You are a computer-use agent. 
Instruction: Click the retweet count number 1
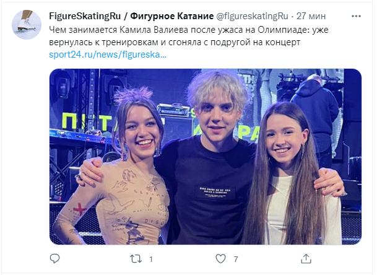(151, 259)
